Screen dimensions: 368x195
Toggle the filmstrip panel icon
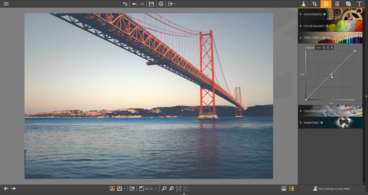(284, 189)
